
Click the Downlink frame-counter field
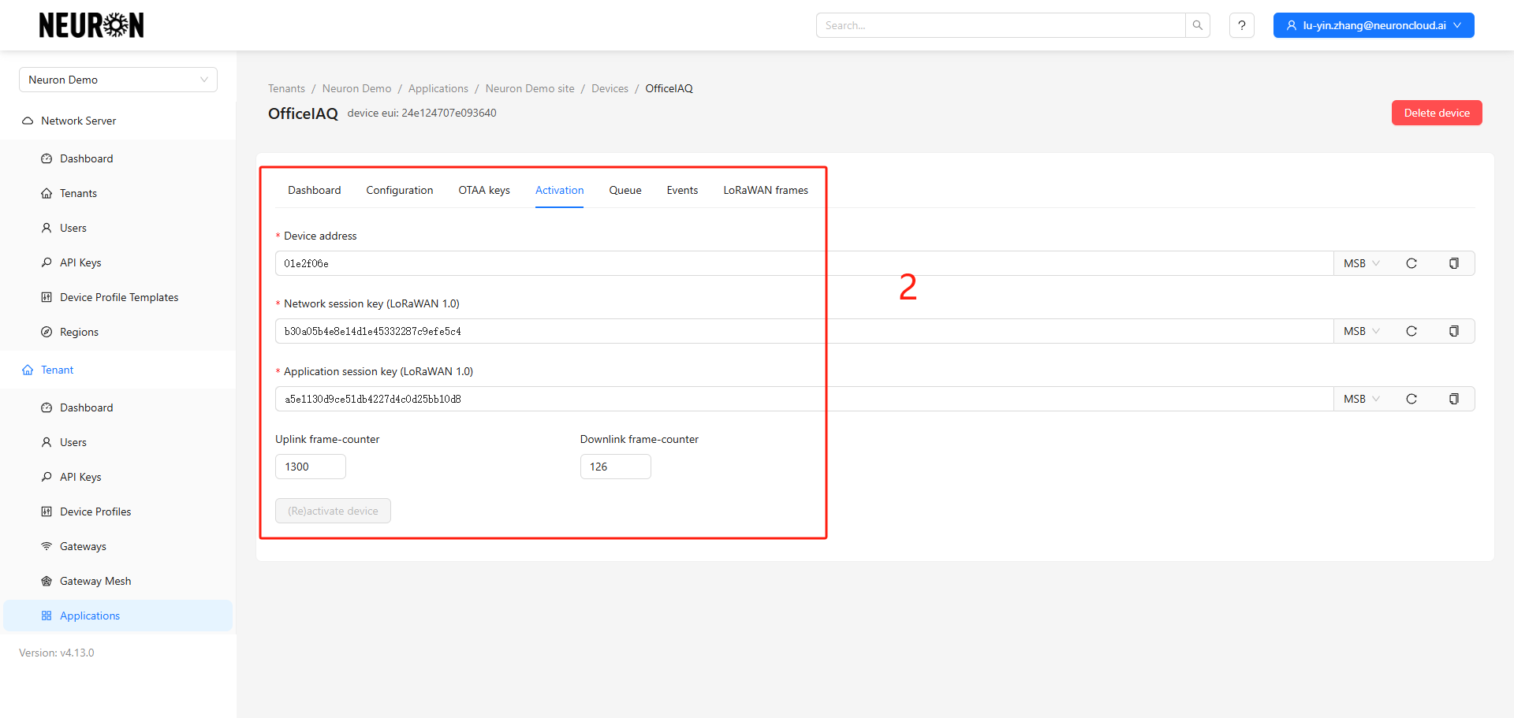[x=616, y=467]
